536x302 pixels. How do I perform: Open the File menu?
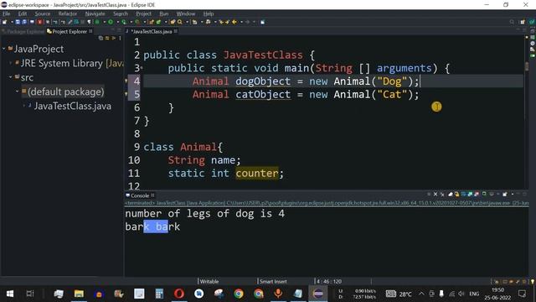(7, 13)
